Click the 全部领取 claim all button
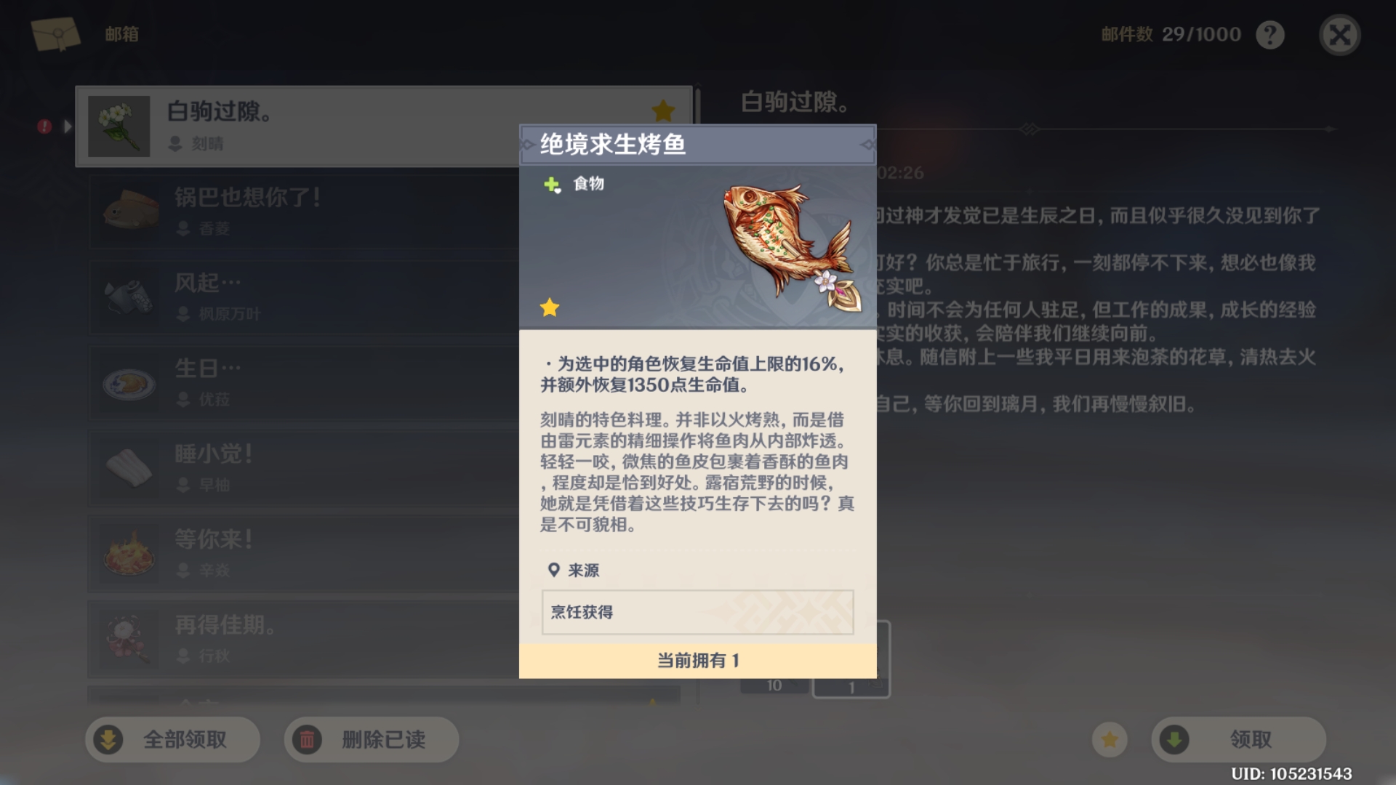1396x785 pixels. (x=173, y=740)
